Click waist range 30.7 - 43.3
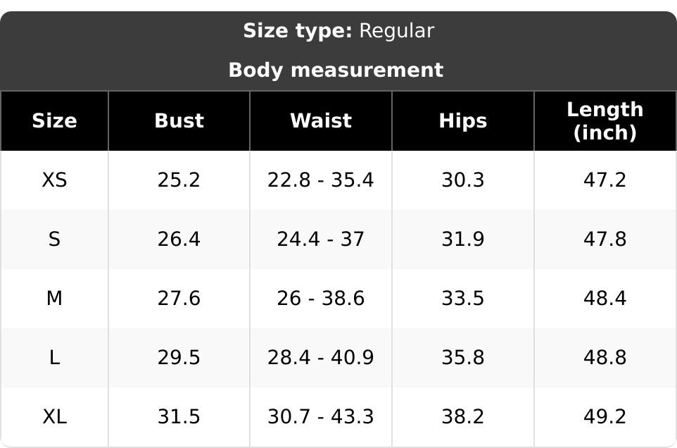 (321, 416)
